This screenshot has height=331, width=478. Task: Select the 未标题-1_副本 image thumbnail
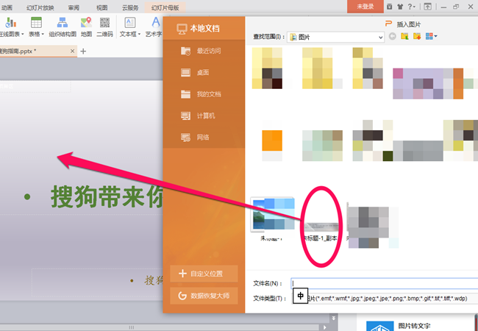pos(321,229)
